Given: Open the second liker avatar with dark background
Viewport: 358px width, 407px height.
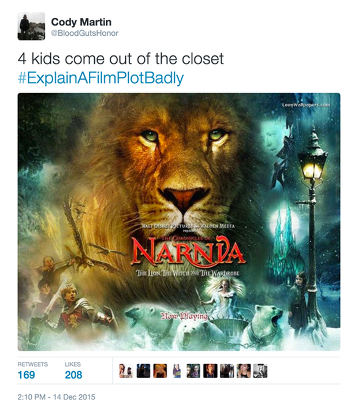Looking at the screenshot, I should pos(143,371).
